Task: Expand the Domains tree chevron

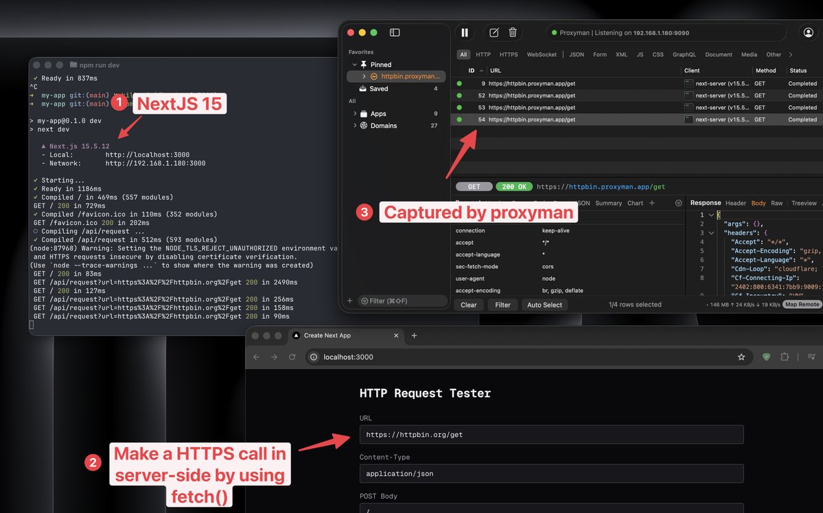Action: coord(355,126)
